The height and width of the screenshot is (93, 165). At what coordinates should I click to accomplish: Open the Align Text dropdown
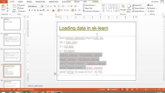(88, 8)
